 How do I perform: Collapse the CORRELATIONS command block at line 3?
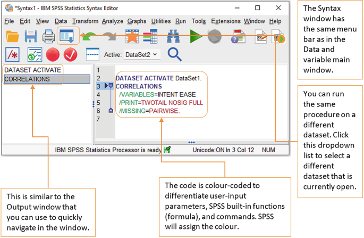click(111, 86)
